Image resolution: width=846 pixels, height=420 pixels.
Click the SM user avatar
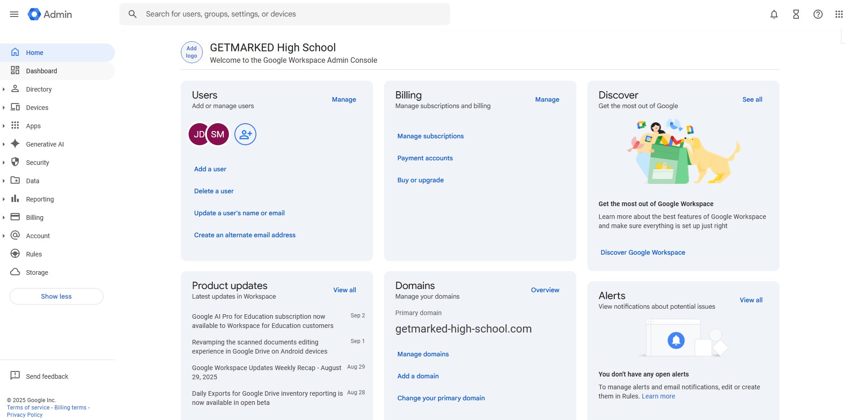[218, 134]
